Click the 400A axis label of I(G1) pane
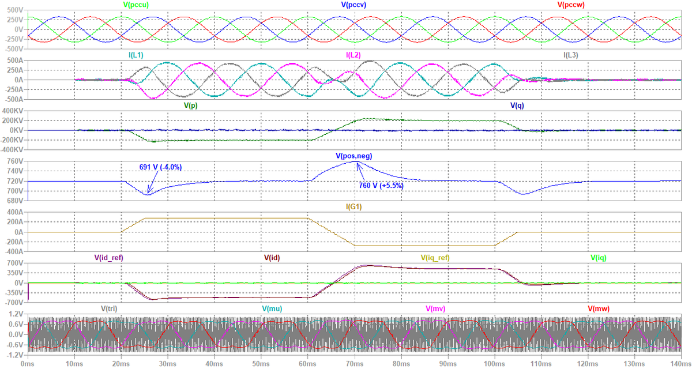This screenshot has width=692, height=369. [x=16, y=212]
